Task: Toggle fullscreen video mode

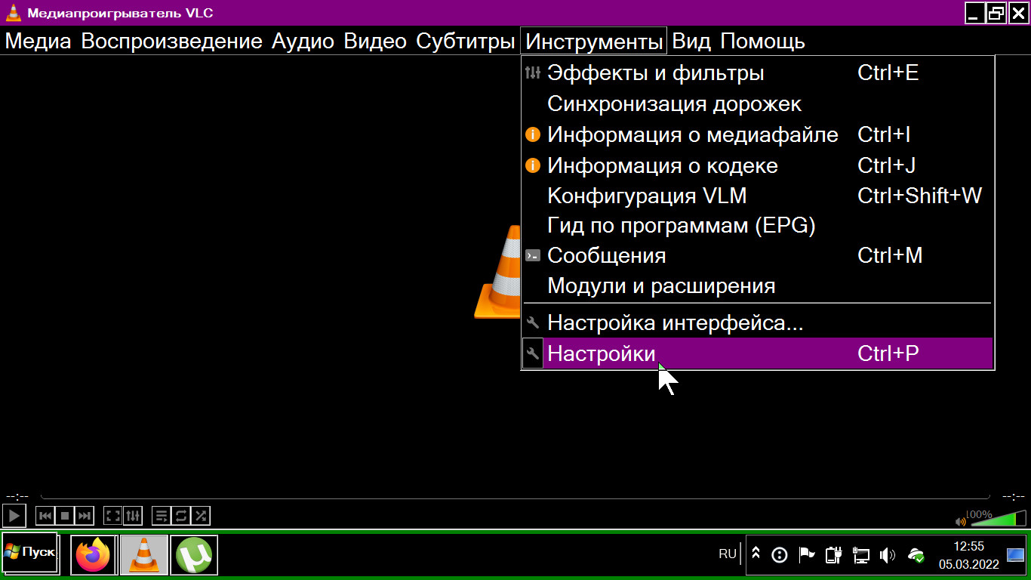Action: [x=113, y=516]
